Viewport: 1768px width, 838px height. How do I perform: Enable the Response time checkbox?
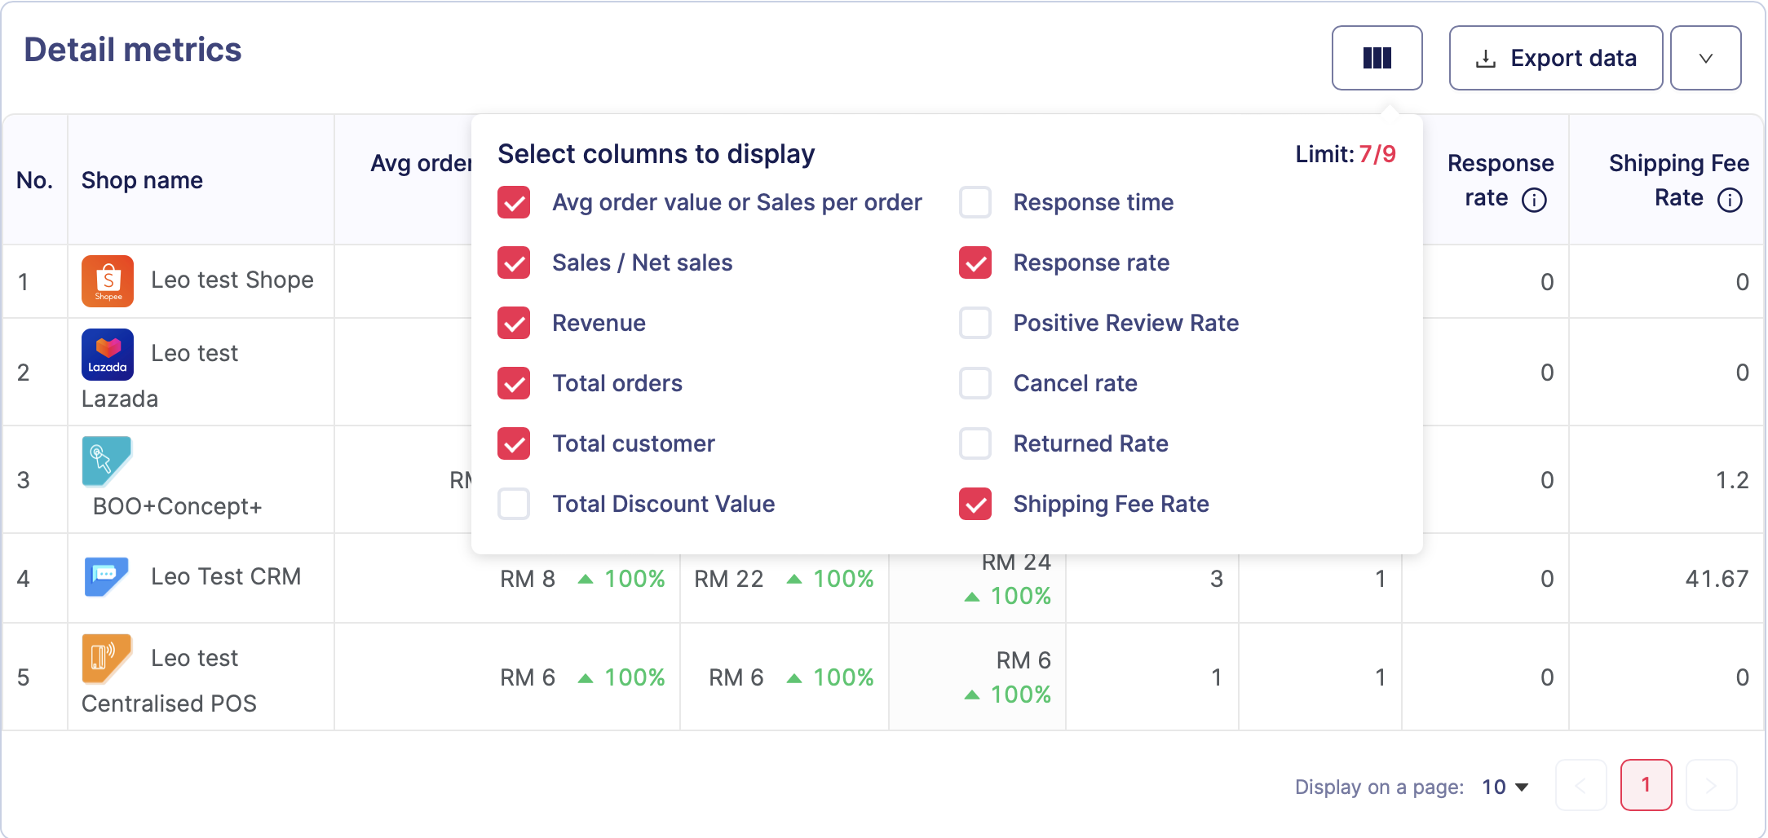pyautogui.click(x=975, y=202)
